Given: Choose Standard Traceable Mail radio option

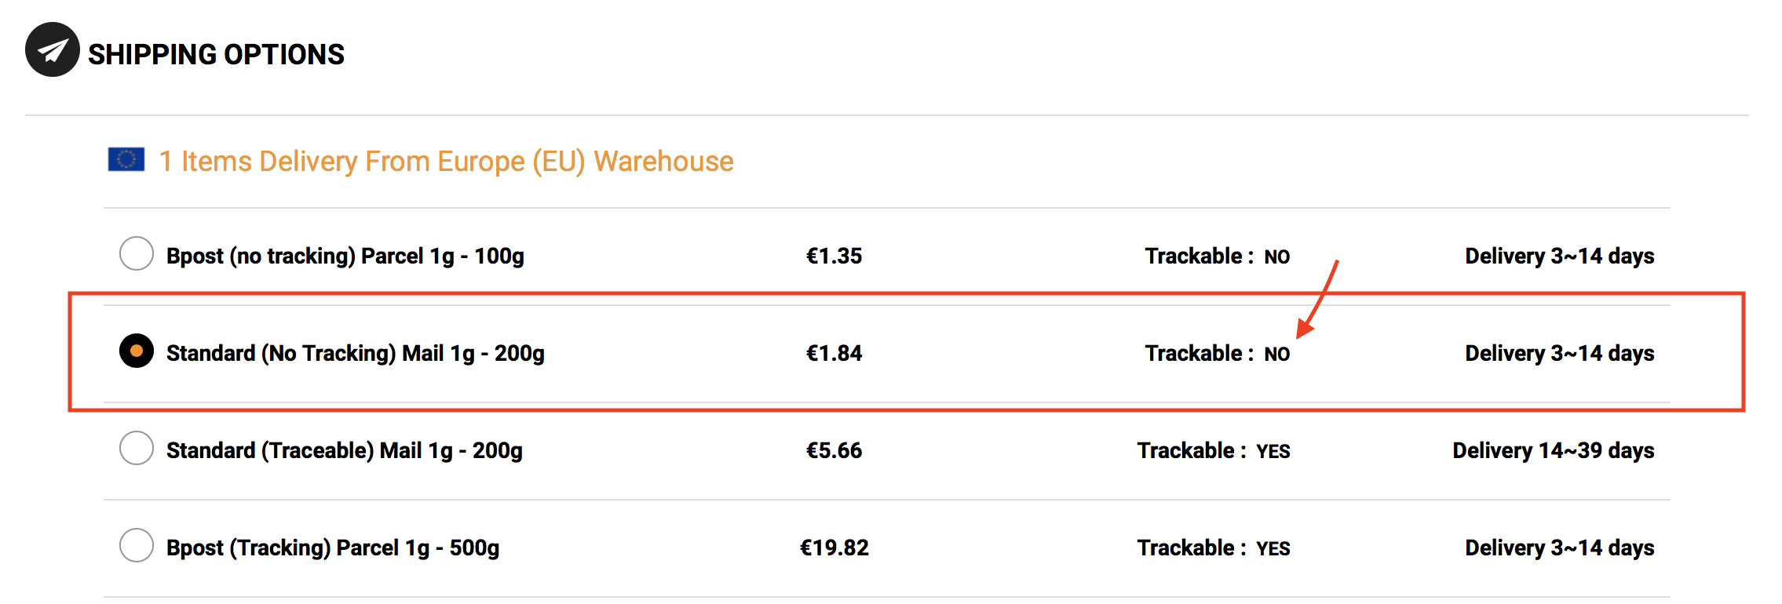Looking at the screenshot, I should 137,448.
